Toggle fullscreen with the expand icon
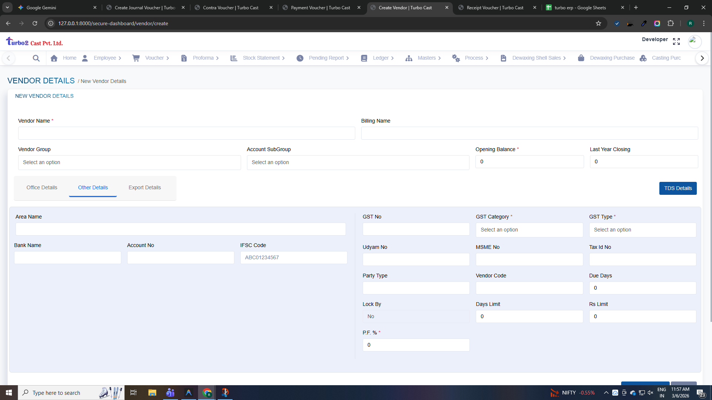Screen dimensions: 712x400 point(676,41)
